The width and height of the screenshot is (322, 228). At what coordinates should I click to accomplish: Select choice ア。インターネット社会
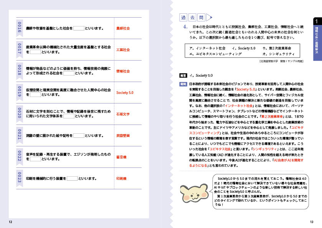207,48
